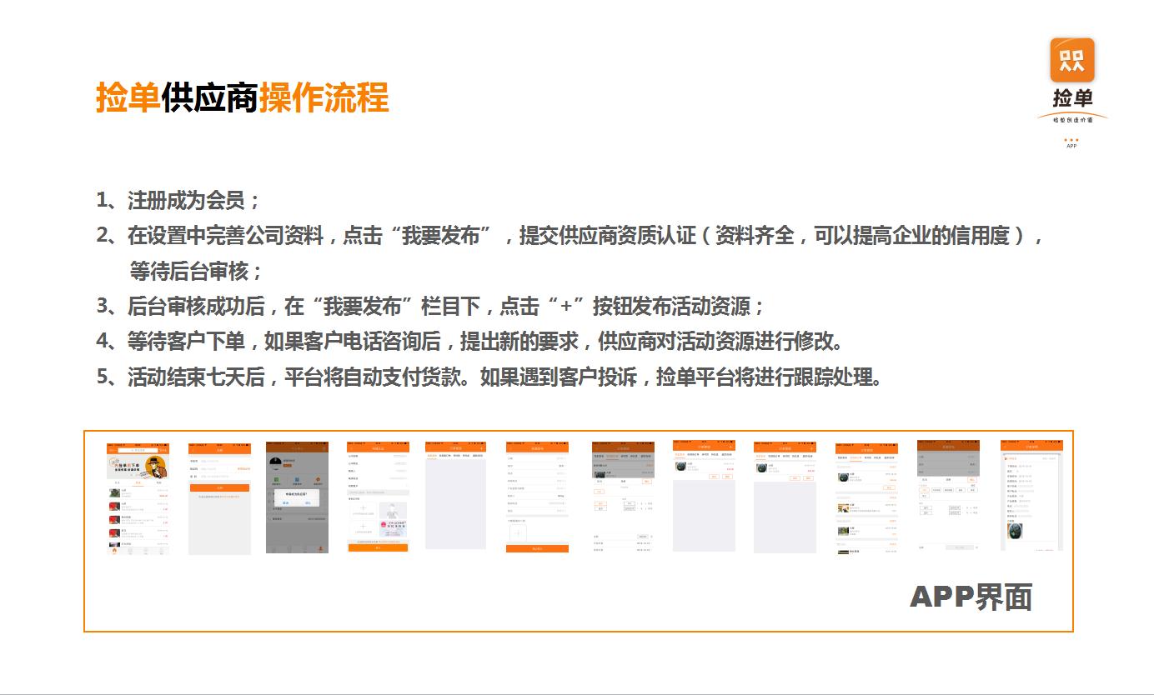Open the dimmed thumbnail showing a confirmation dialog
The width and height of the screenshot is (1154, 695).
coord(297,497)
